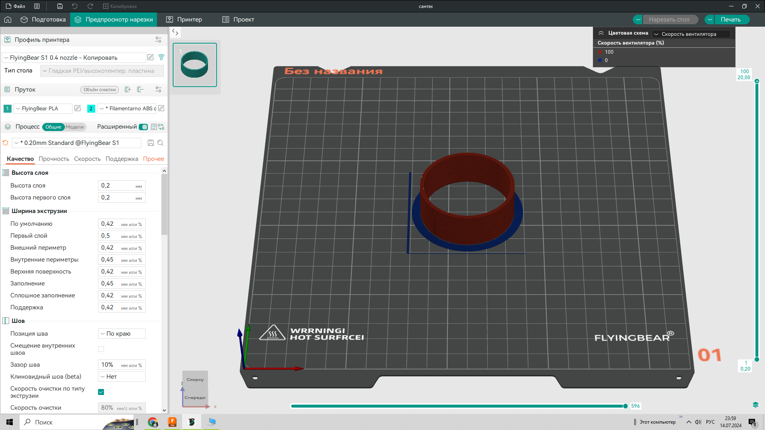This screenshot has height=430, width=765.
Task: Click the home icon in top bar
Action: click(x=8, y=20)
